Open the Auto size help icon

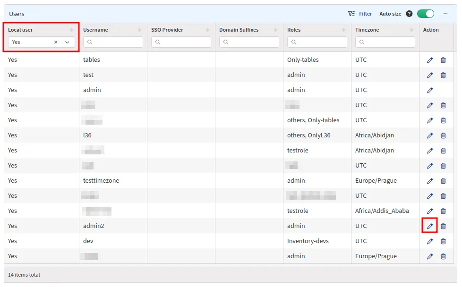pos(409,14)
